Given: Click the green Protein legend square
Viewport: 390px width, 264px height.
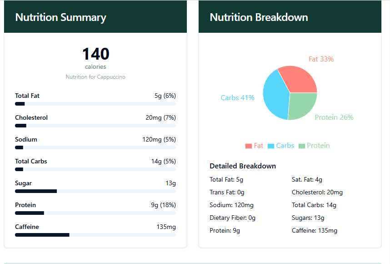Looking at the screenshot, I should (x=303, y=146).
